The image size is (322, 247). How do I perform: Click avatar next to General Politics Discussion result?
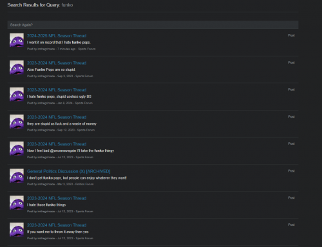17,176
